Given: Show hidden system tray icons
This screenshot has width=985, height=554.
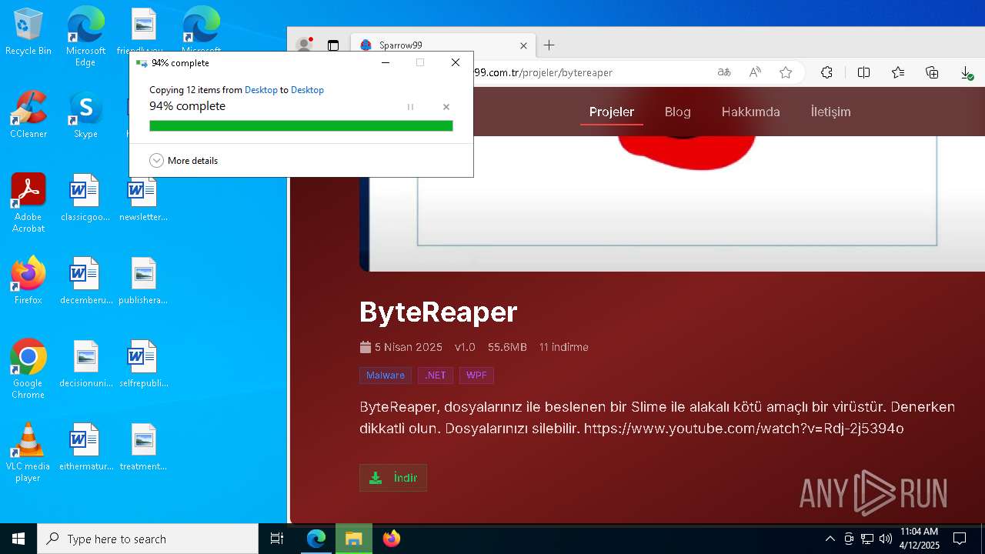Looking at the screenshot, I should click(x=830, y=539).
